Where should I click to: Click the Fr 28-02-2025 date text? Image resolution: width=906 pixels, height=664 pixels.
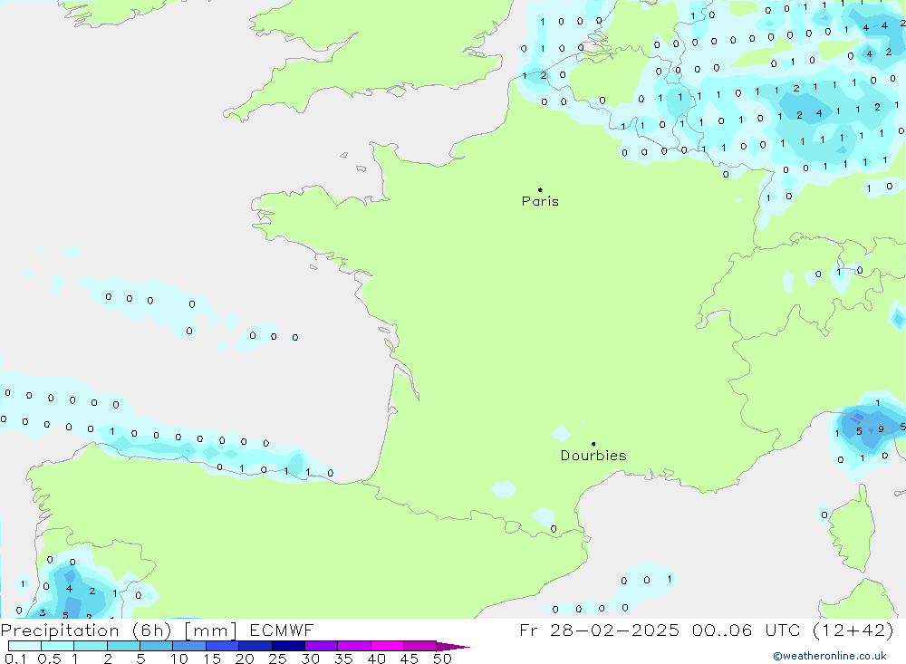click(x=600, y=630)
